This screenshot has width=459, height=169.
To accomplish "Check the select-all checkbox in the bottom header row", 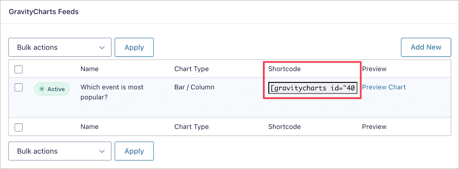I will click(x=18, y=127).
